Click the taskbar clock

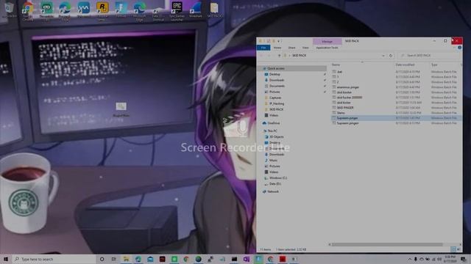450,259
